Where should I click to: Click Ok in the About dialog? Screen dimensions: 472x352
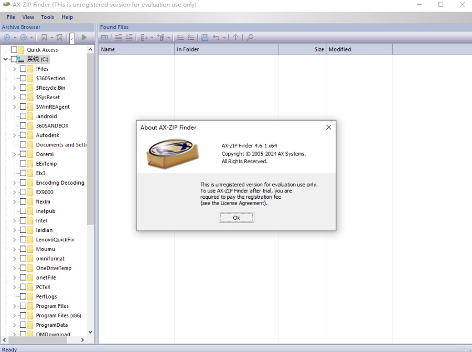(237, 218)
